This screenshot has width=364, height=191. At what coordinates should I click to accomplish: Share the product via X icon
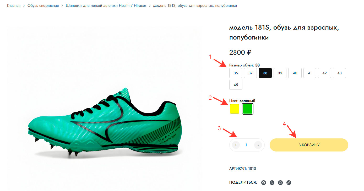click(272, 183)
